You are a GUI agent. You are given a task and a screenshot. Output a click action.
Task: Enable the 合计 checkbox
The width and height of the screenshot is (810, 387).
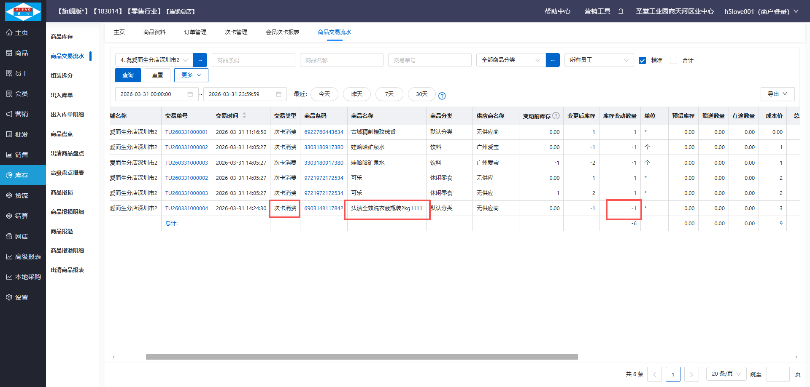(x=674, y=61)
